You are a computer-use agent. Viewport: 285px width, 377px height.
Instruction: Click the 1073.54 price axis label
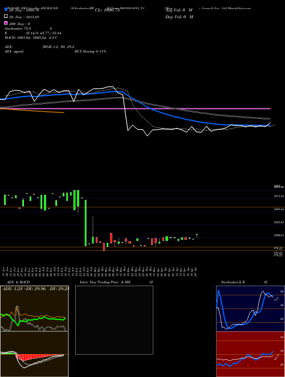(279, 196)
